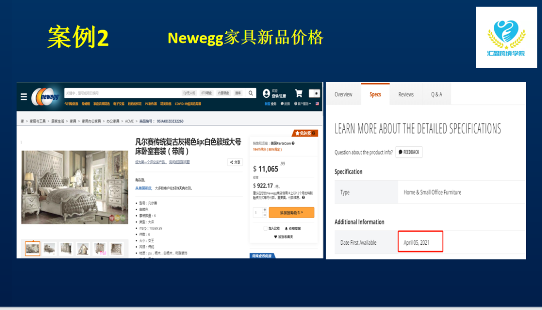The height and width of the screenshot is (310, 542).
Task: Focus the Newegg search input field
Action: click(x=123, y=93)
